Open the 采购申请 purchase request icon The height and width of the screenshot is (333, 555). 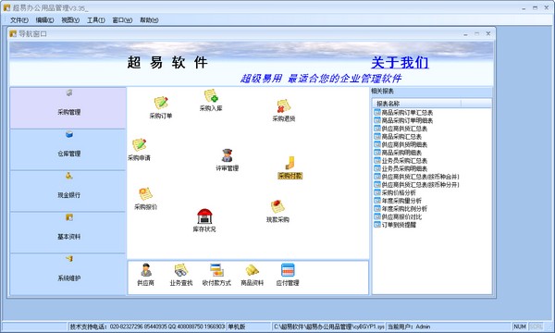tap(139, 149)
